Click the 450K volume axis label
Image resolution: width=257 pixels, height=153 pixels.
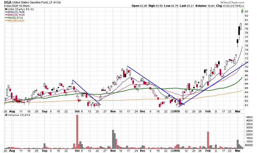pyautogui.click(x=249, y=117)
